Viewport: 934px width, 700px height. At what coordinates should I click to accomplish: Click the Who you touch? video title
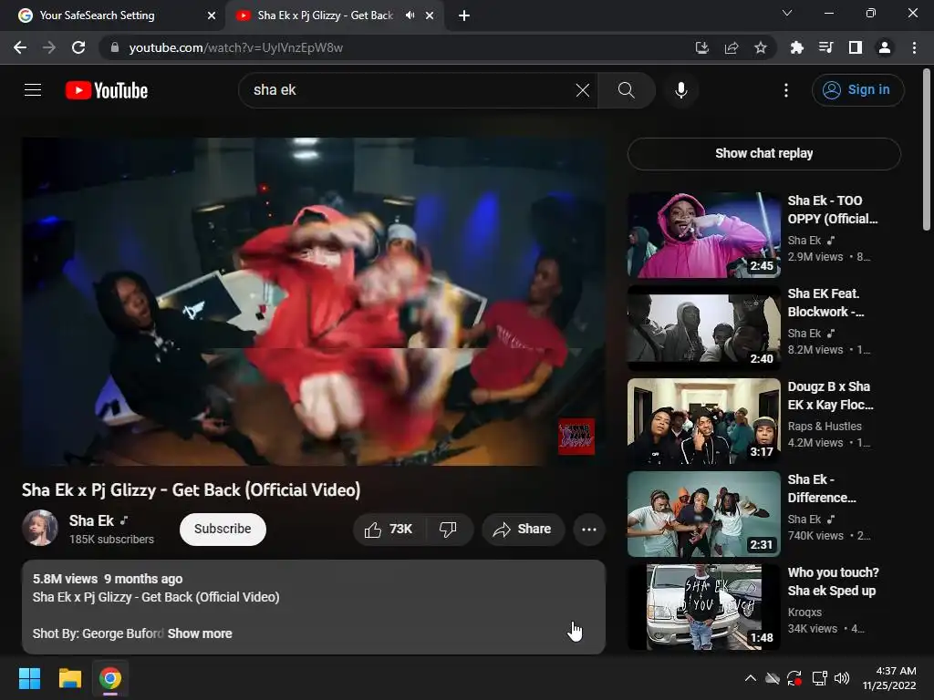pos(833,582)
